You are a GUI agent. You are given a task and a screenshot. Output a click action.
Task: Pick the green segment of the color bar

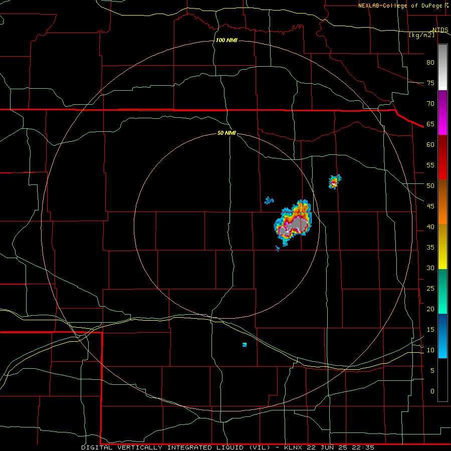pyautogui.click(x=442, y=291)
